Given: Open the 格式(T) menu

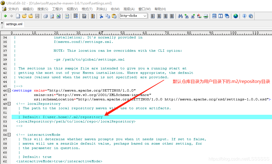Looking at the screenshot, I should (x=87, y=9).
